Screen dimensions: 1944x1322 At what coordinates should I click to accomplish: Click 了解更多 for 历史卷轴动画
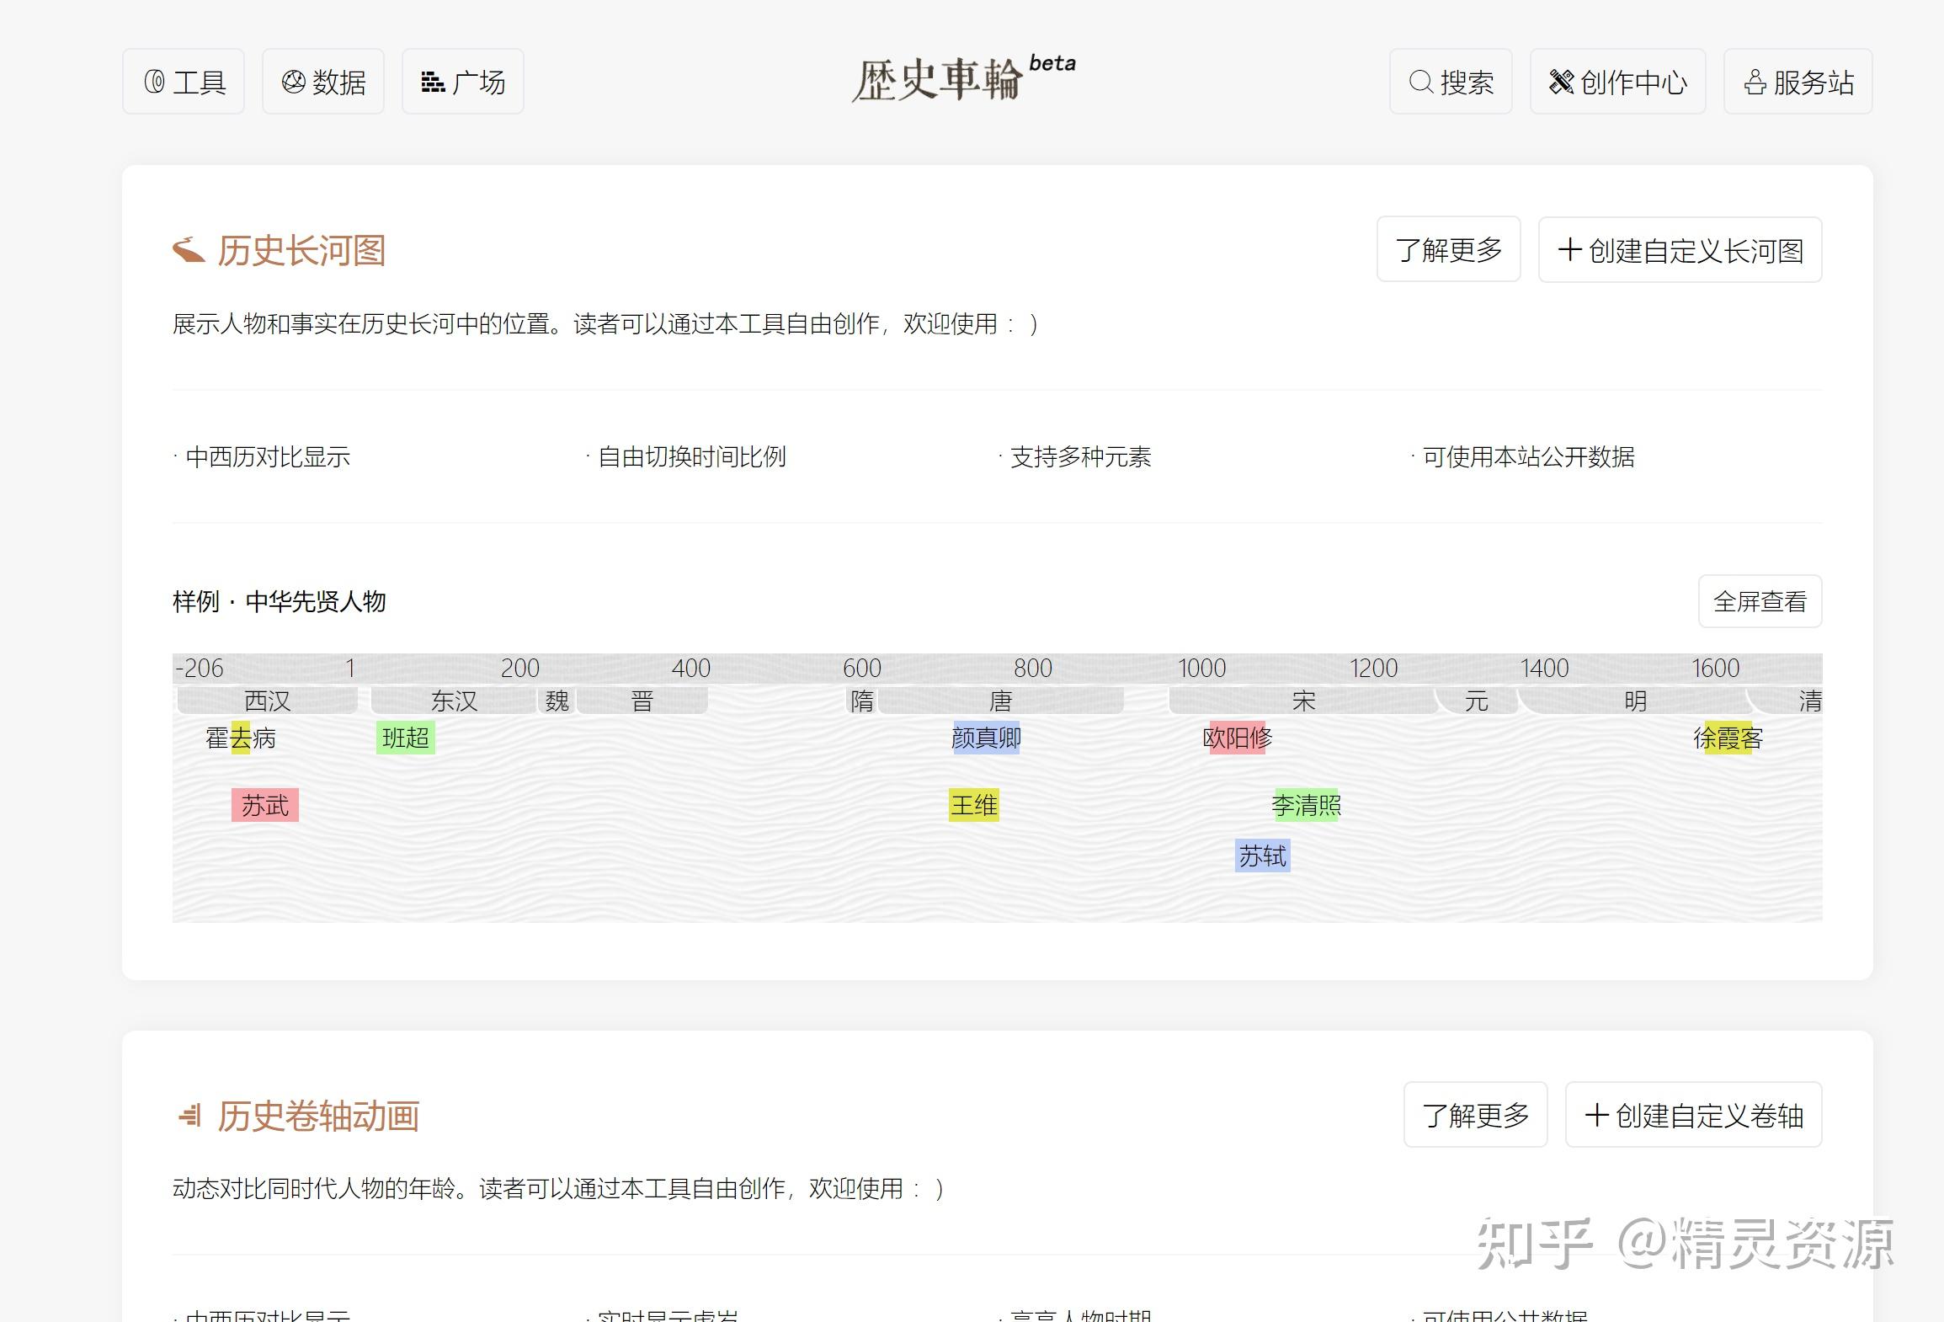[x=1475, y=1115]
